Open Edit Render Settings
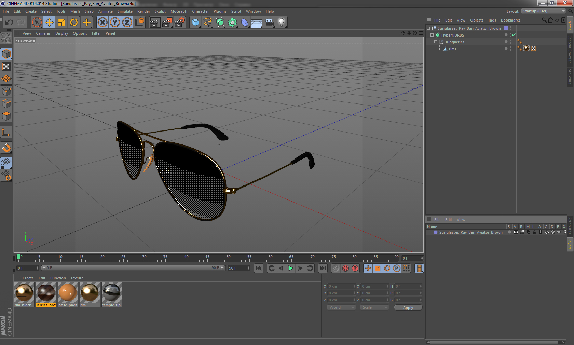Viewport: 574px width, 345px height. point(180,23)
